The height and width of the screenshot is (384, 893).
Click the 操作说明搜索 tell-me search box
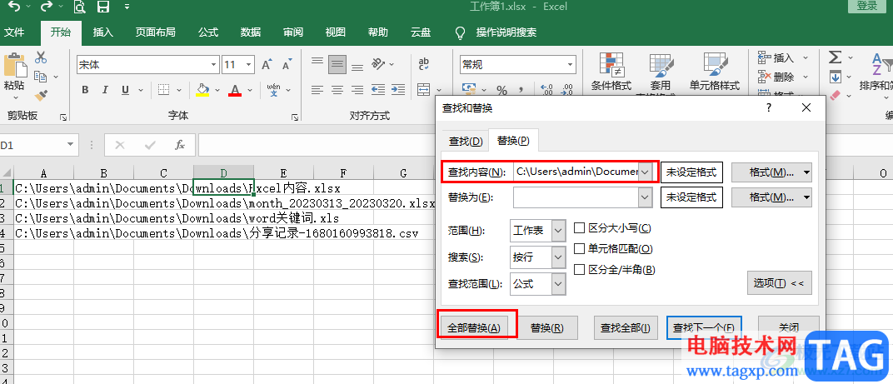[x=506, y=32]
